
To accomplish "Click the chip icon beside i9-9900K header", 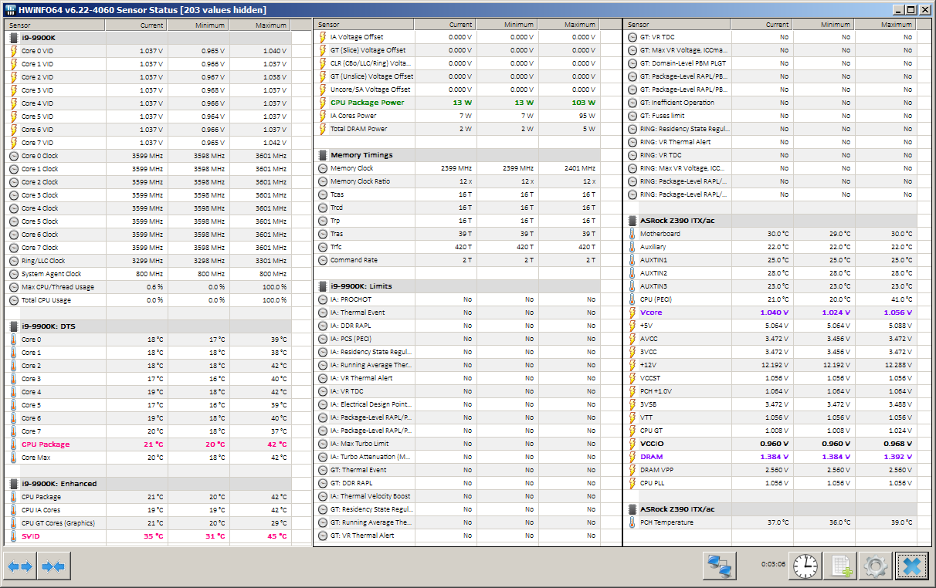I will [x=14, y=37].
